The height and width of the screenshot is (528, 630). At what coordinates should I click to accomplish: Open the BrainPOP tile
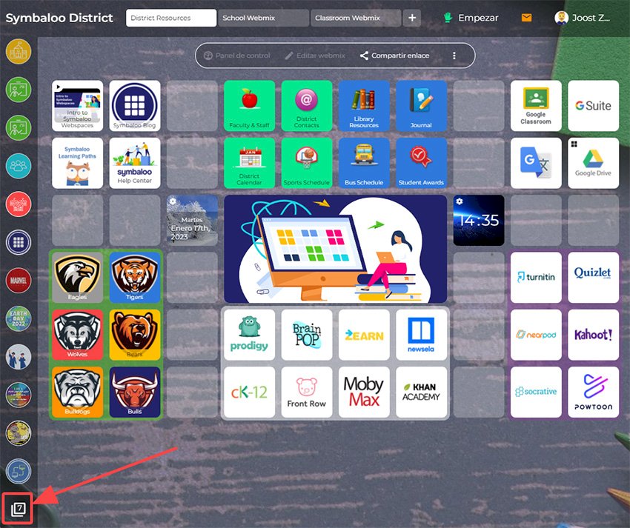point(306,335)
